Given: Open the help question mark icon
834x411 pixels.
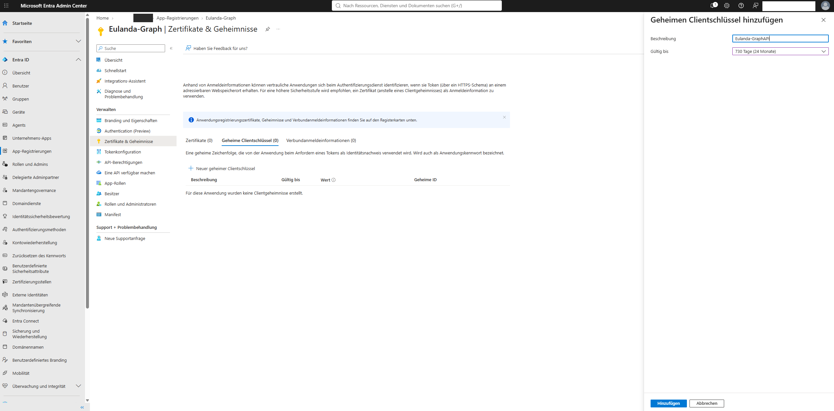Looking at the screenshot, I should 741,6.
